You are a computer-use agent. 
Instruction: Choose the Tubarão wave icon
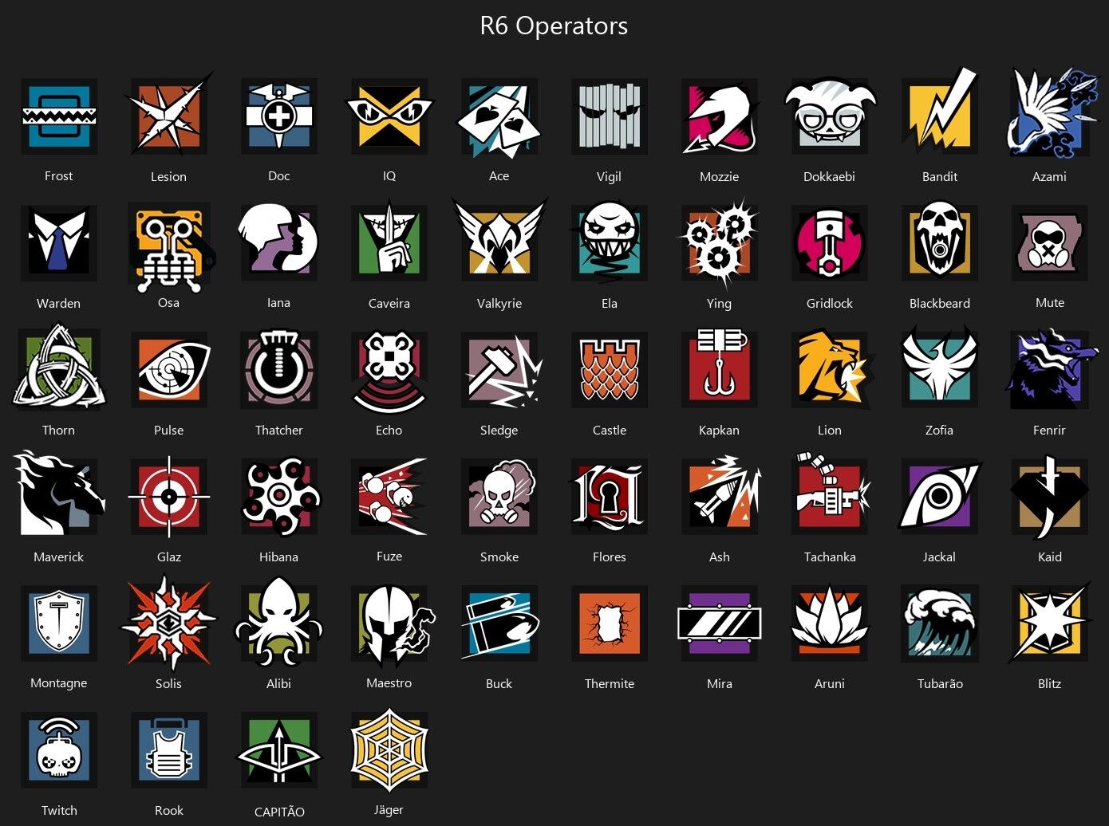click(x=940, y=623)
